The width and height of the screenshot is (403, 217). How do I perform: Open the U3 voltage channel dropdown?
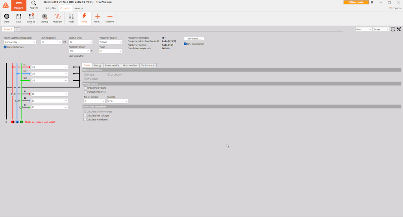tap(49, 80)
